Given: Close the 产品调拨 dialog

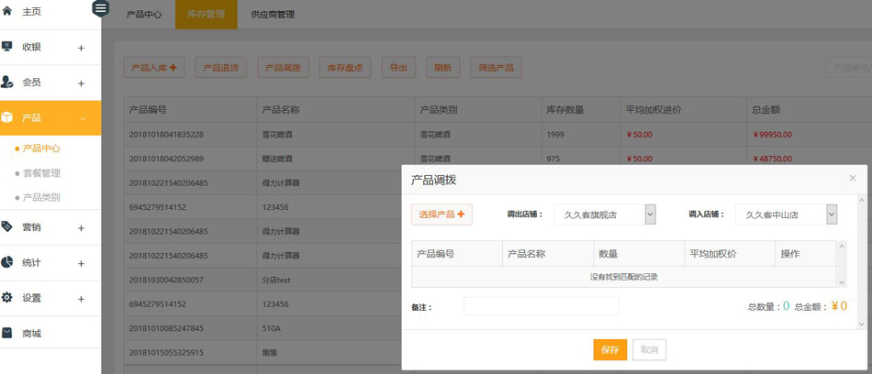Looking at the screenshot, I should point(852,178).
